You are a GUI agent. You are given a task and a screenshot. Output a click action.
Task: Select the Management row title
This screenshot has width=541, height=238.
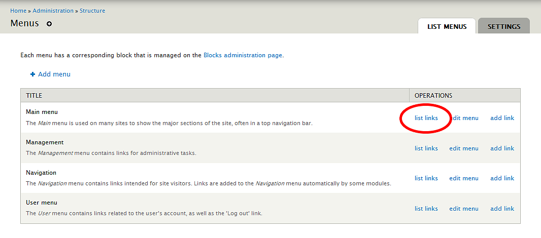click(x=45, y=142)
